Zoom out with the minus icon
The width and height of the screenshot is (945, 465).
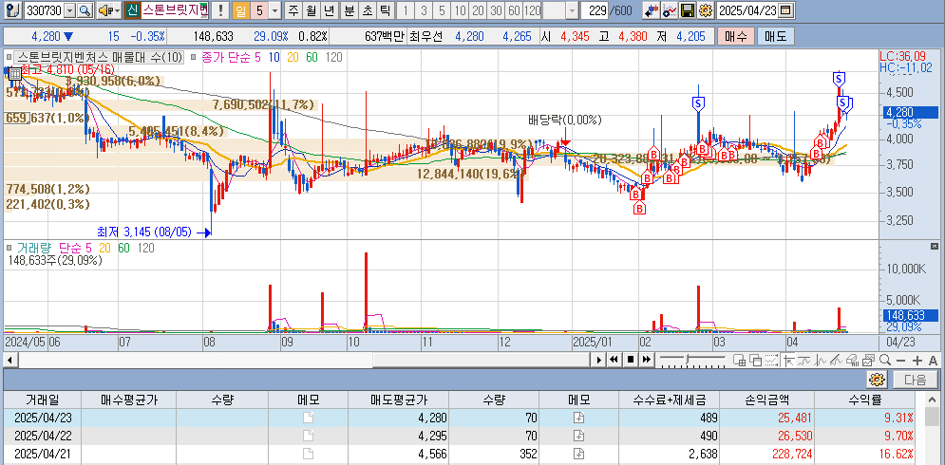901,361
